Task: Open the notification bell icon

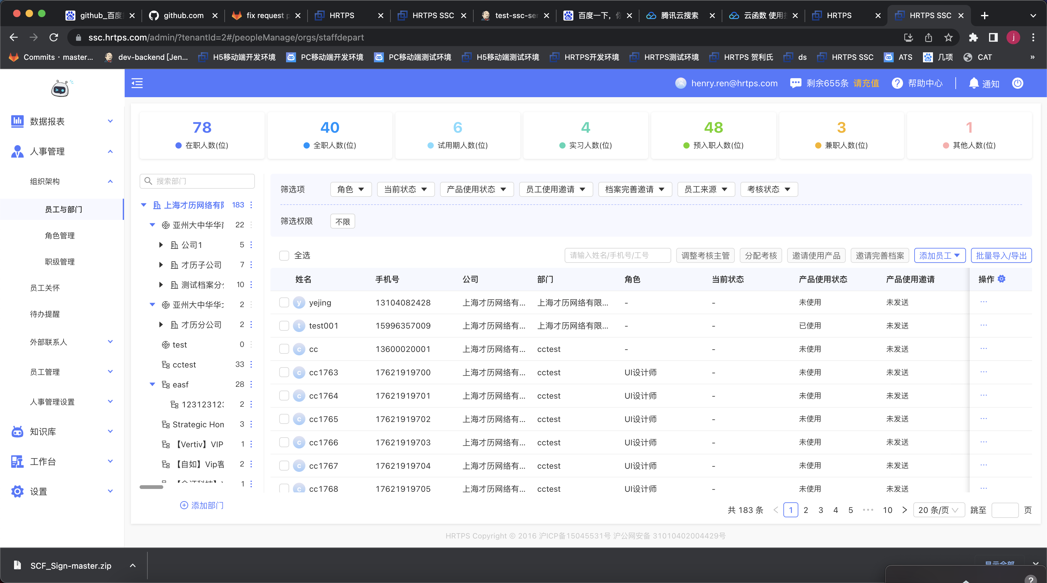Action: (x=973, y=83)
